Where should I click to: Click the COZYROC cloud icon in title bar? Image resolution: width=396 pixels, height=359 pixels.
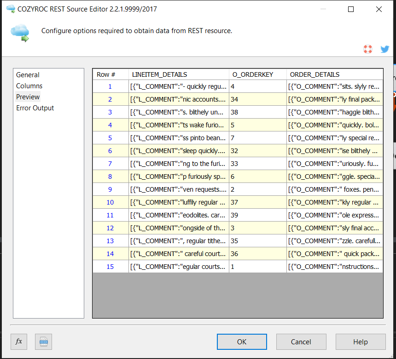(11, 9)
